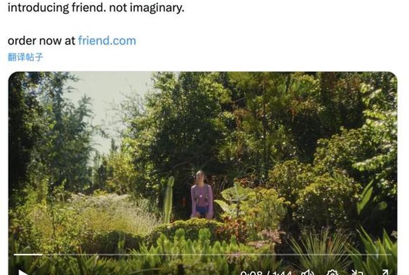Click the video time display 0:08 / 1:44
409x275 pixels.
[x=266, y=273]
